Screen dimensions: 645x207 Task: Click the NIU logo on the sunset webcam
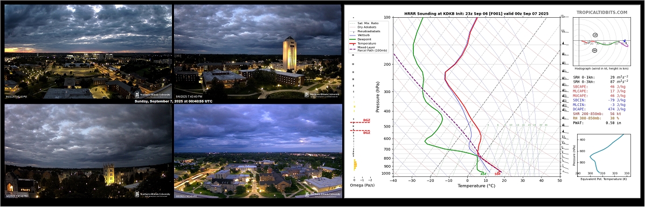coord(152,95)
